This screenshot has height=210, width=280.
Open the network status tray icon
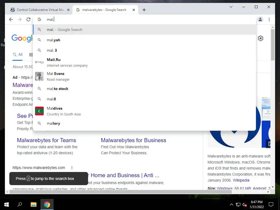238,205
